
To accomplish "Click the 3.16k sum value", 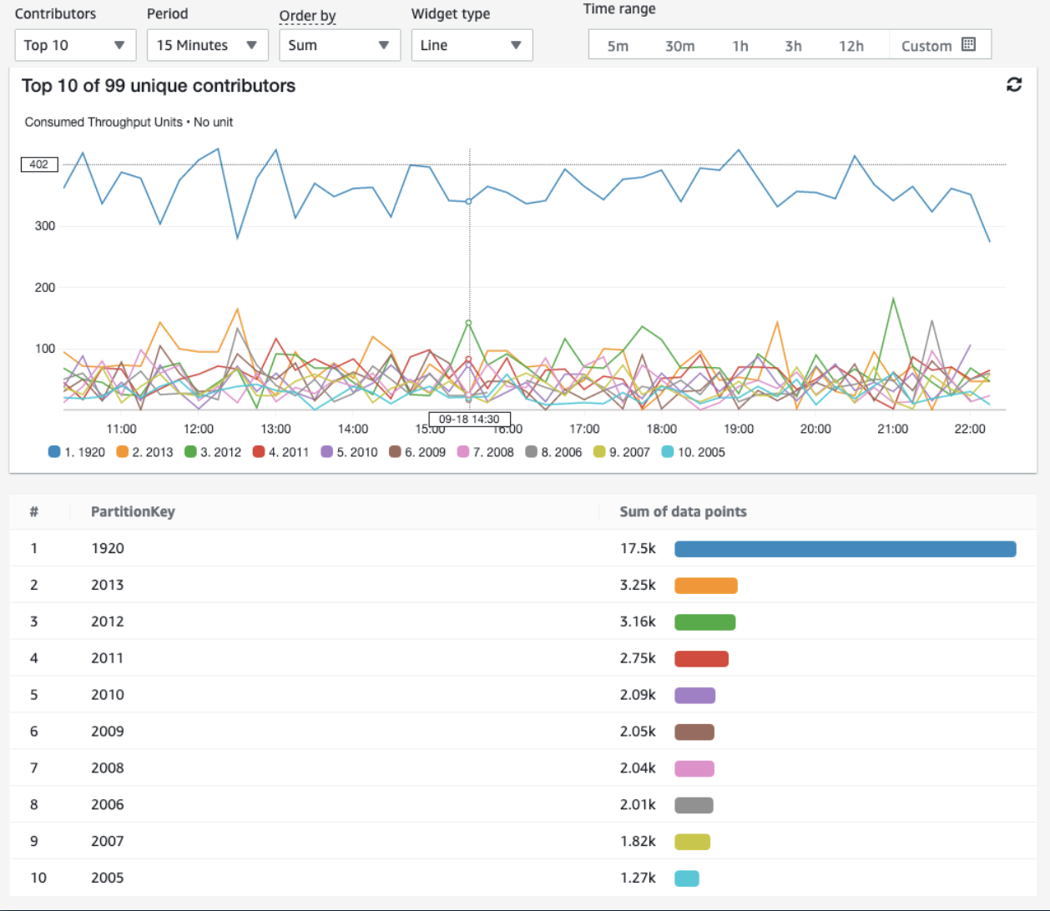I will (x=638, y=622).
